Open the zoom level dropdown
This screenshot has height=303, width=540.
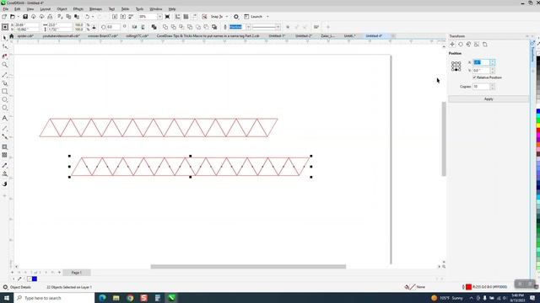pyautogui.click(x=159, y=17)
